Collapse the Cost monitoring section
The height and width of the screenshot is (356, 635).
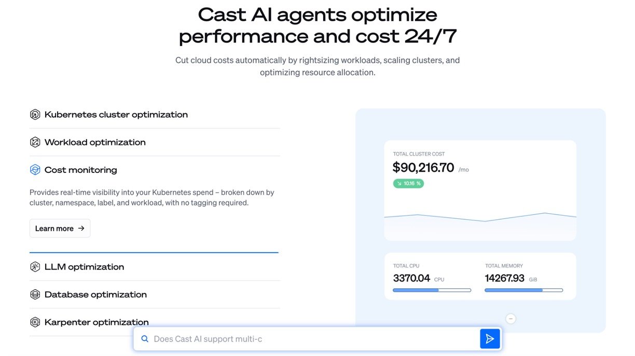[81, 170]
